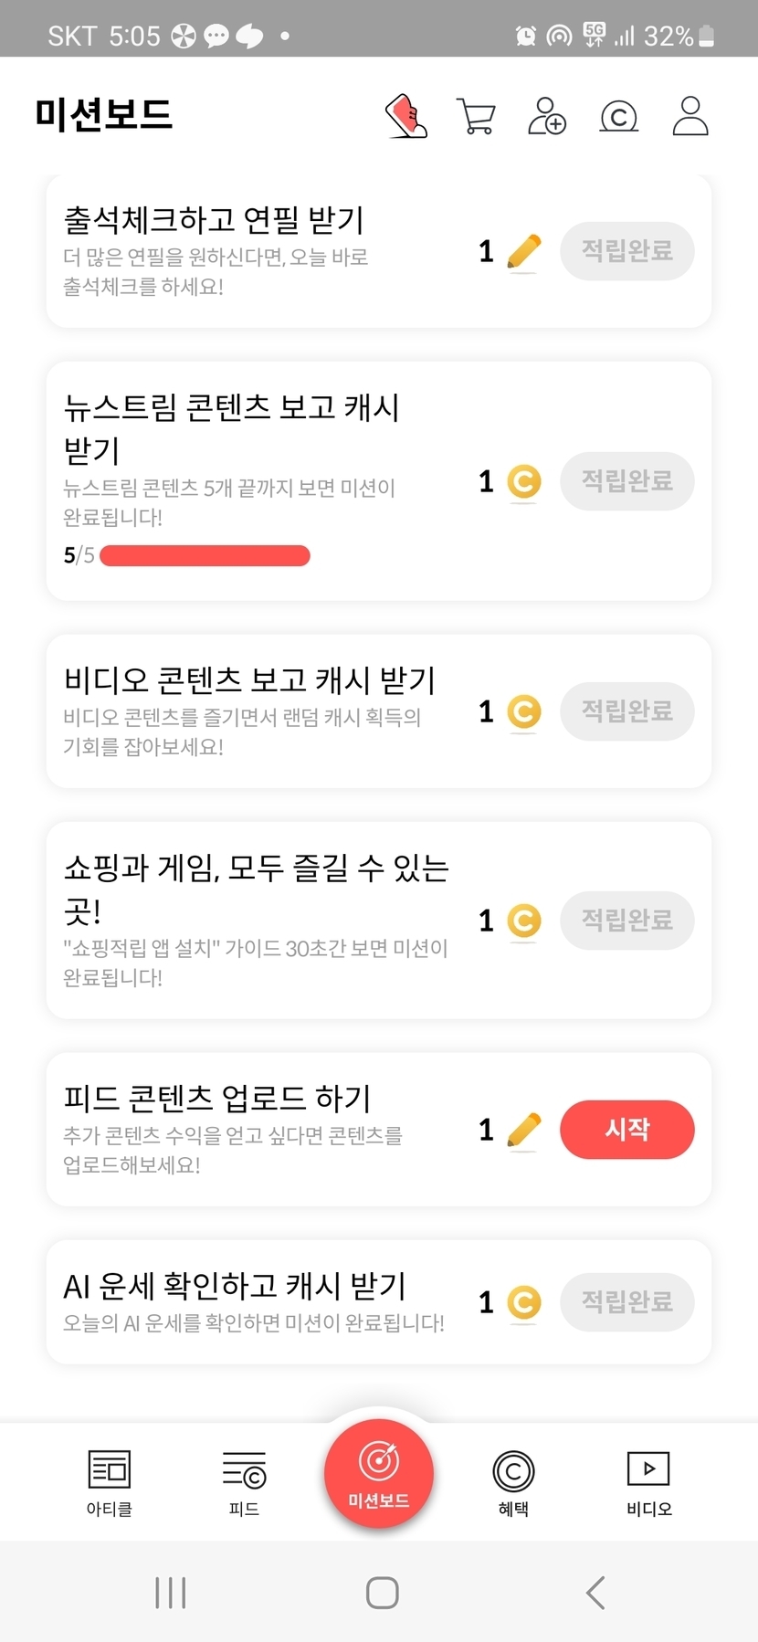This screenshot has width=758, height=1642.
Task: Open the 비디오 tab
Action: 648,1481
